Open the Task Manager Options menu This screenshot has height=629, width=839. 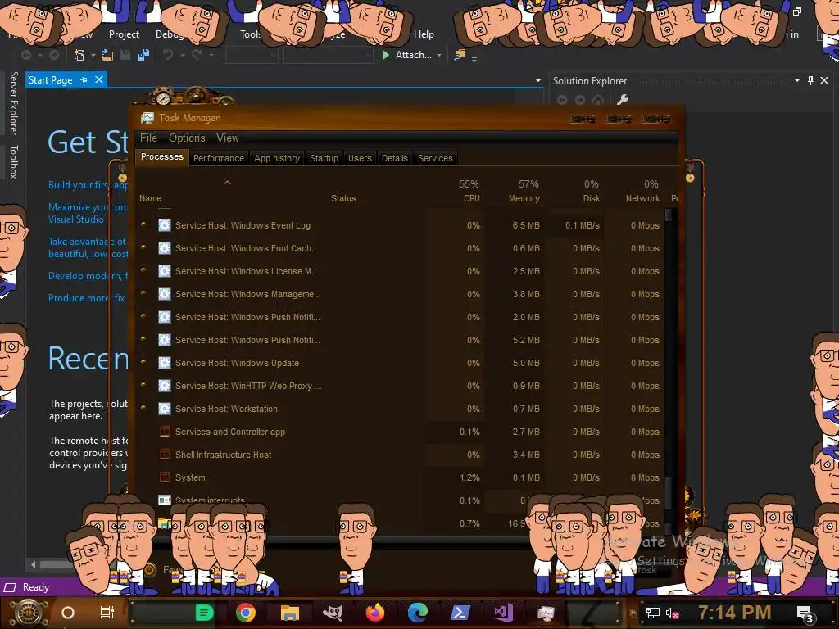pos(187,138)
